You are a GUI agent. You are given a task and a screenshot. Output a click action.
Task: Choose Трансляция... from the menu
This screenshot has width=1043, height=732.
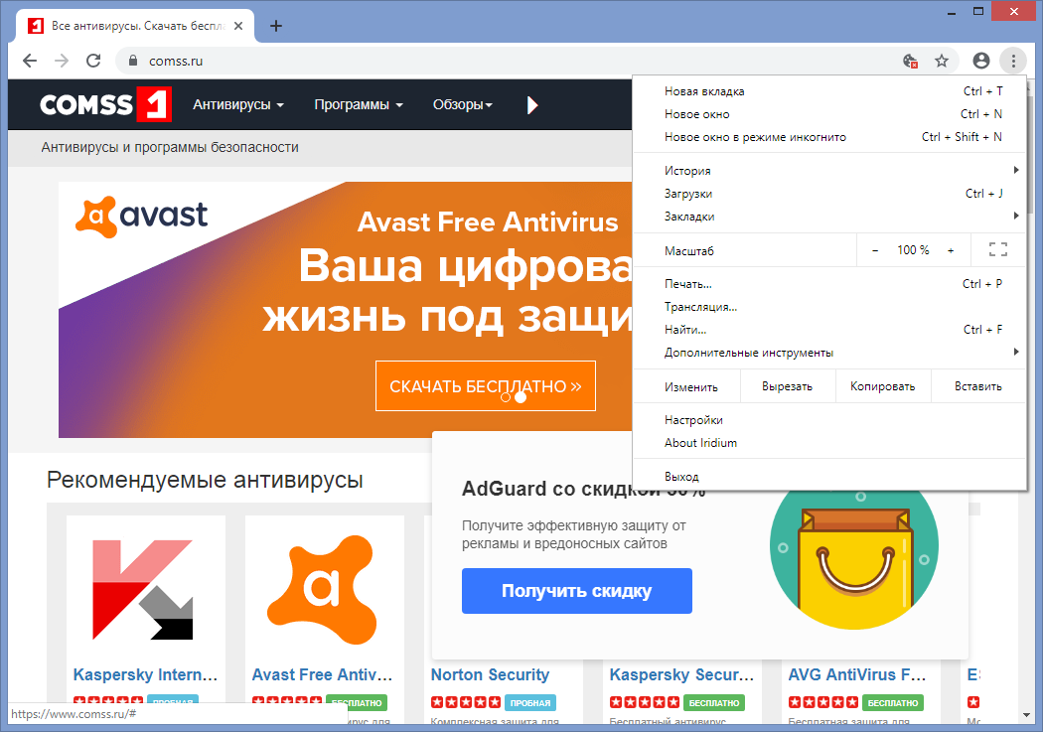click(x=828, y=307)
